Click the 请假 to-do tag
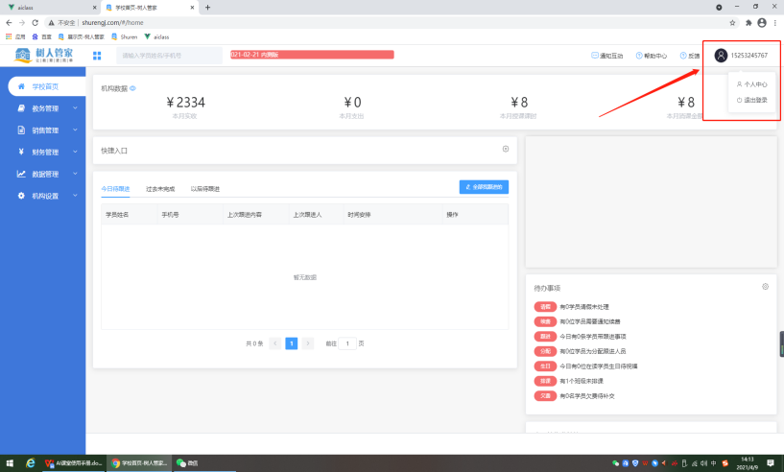784x472 pixels. [x=545, y=307]
